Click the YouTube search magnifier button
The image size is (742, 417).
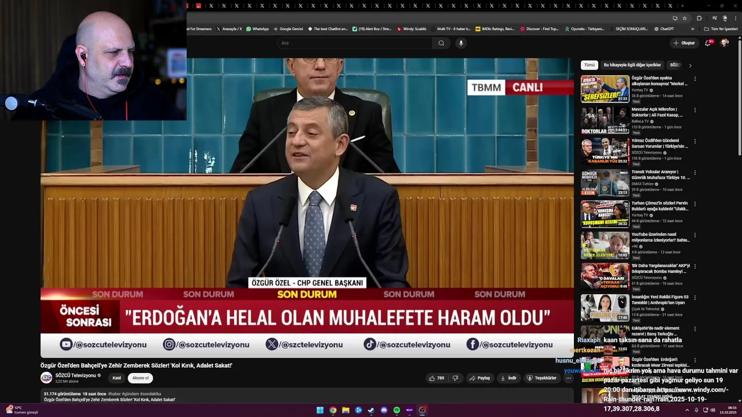(441, 43)
